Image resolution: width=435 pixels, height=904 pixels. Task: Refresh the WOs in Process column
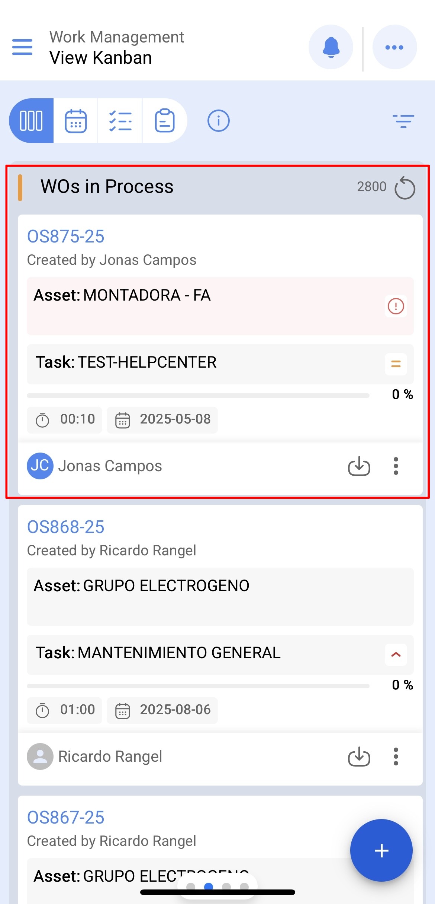click(405, 188)
